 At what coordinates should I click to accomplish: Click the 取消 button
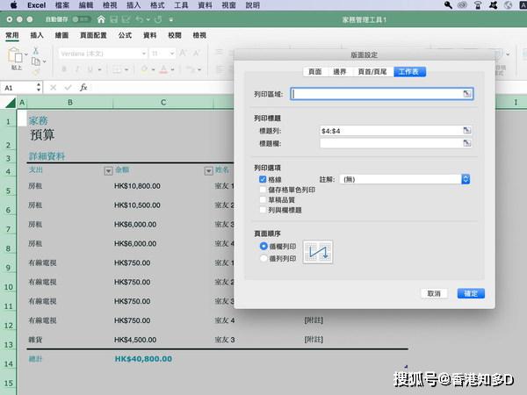pos(434,293)
